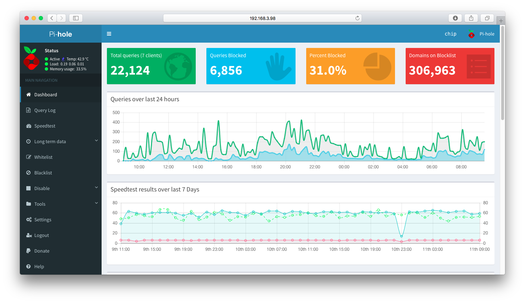Click the Help link in sidebar
The width and height of the screenshot is (525, 303).
61,266
